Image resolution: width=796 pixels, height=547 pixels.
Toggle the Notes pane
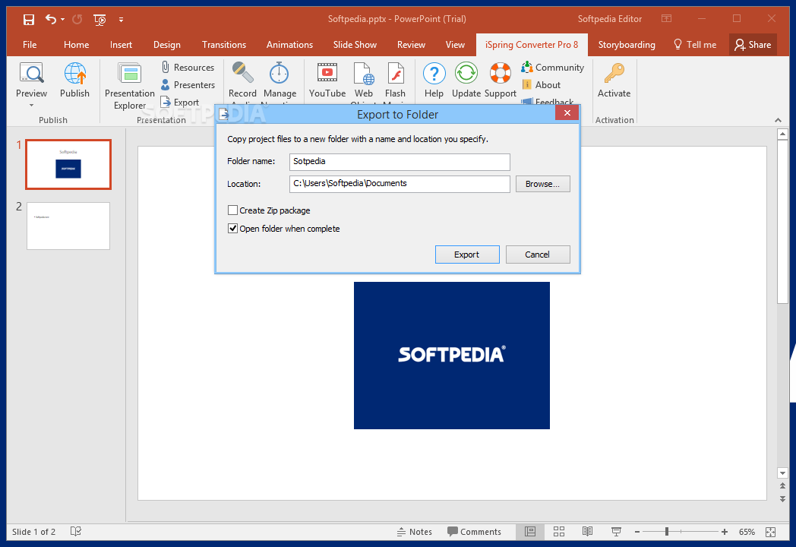(414, 532)
